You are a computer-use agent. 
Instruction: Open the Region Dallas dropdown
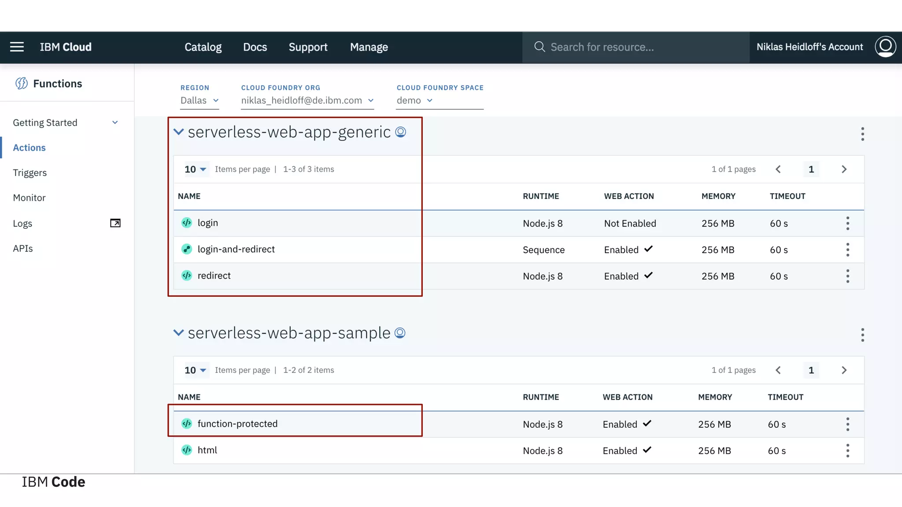(200, 100)
